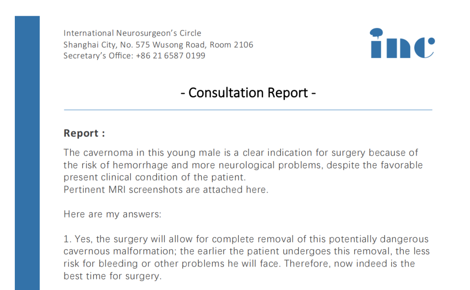The height and width of the screenshot is (290, 470).
Task: Click the line "present clinical condition of the patient."
Action: pyautogui.click(x=154, y=177)
